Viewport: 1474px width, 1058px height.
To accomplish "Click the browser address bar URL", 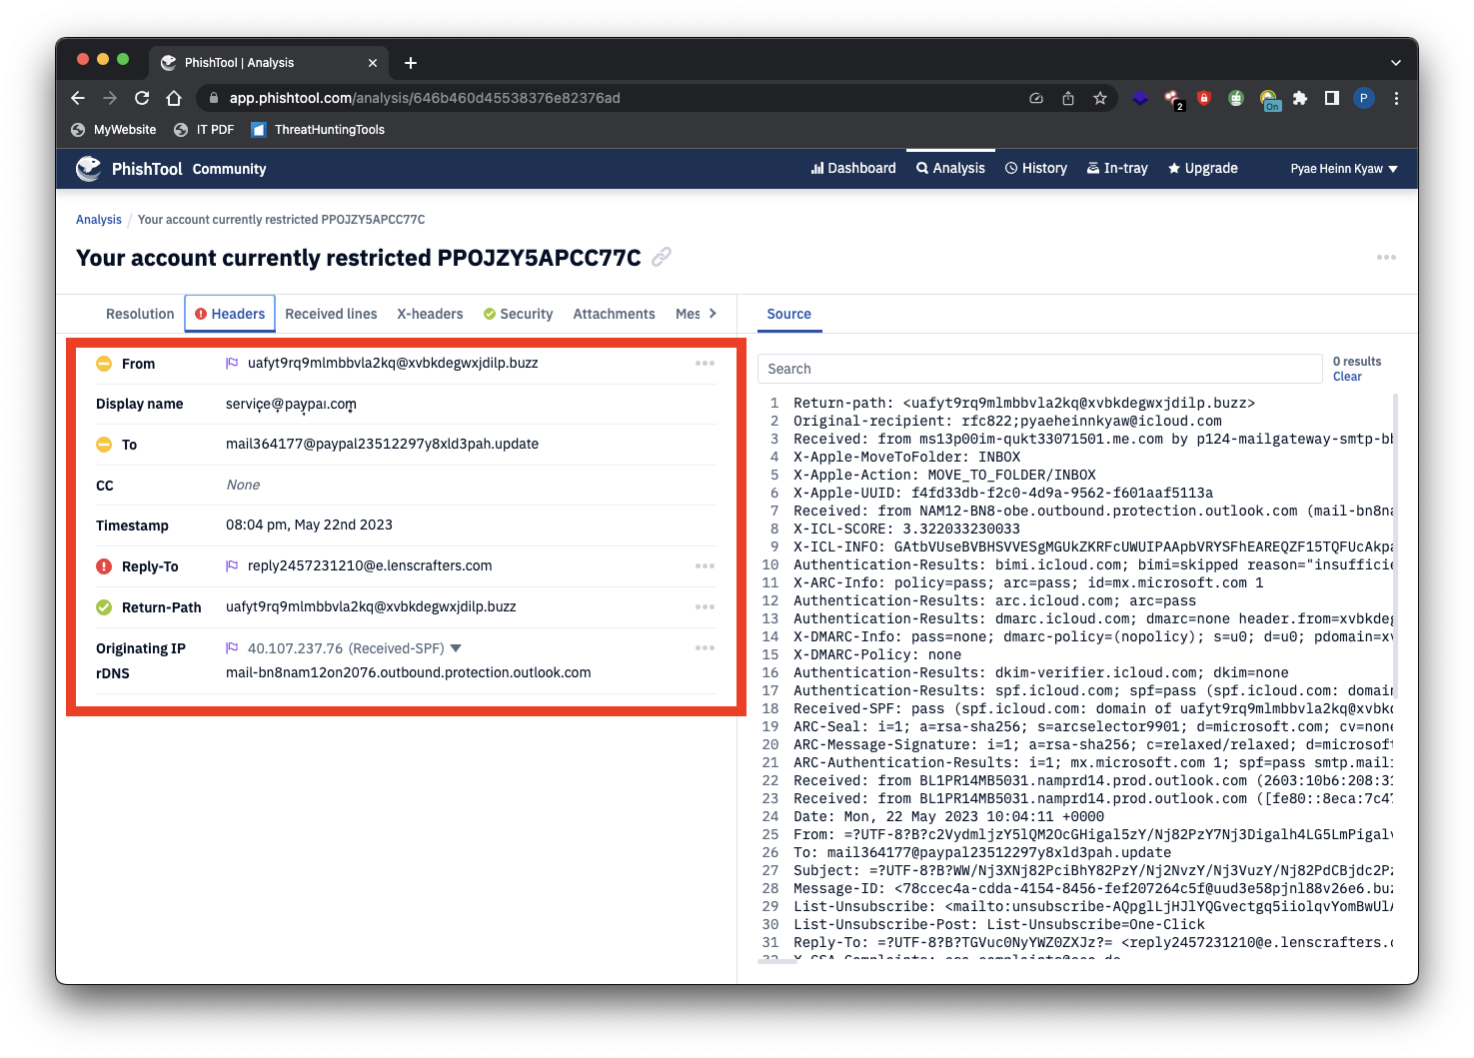I will tap(425, 98).
